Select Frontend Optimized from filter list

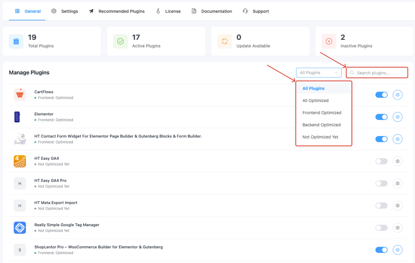pos(322,113)
